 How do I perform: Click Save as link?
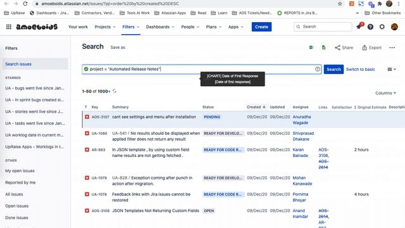click(118, 47)
